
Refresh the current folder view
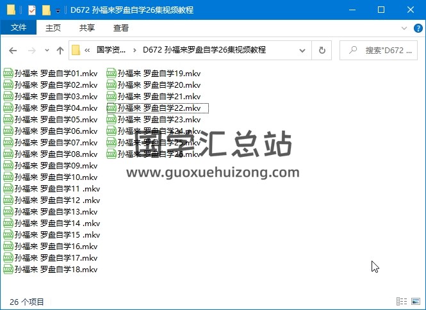point(322,50)
